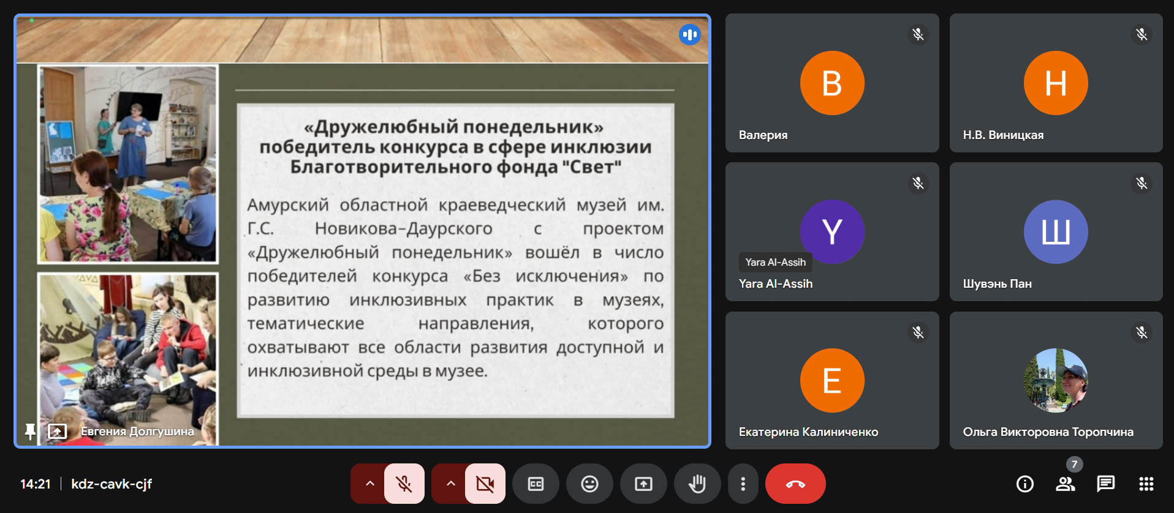Image resolution: width=1174 pixels, height=513 pixels.
Task: Unmute the microphone
Action: (404, 484)
